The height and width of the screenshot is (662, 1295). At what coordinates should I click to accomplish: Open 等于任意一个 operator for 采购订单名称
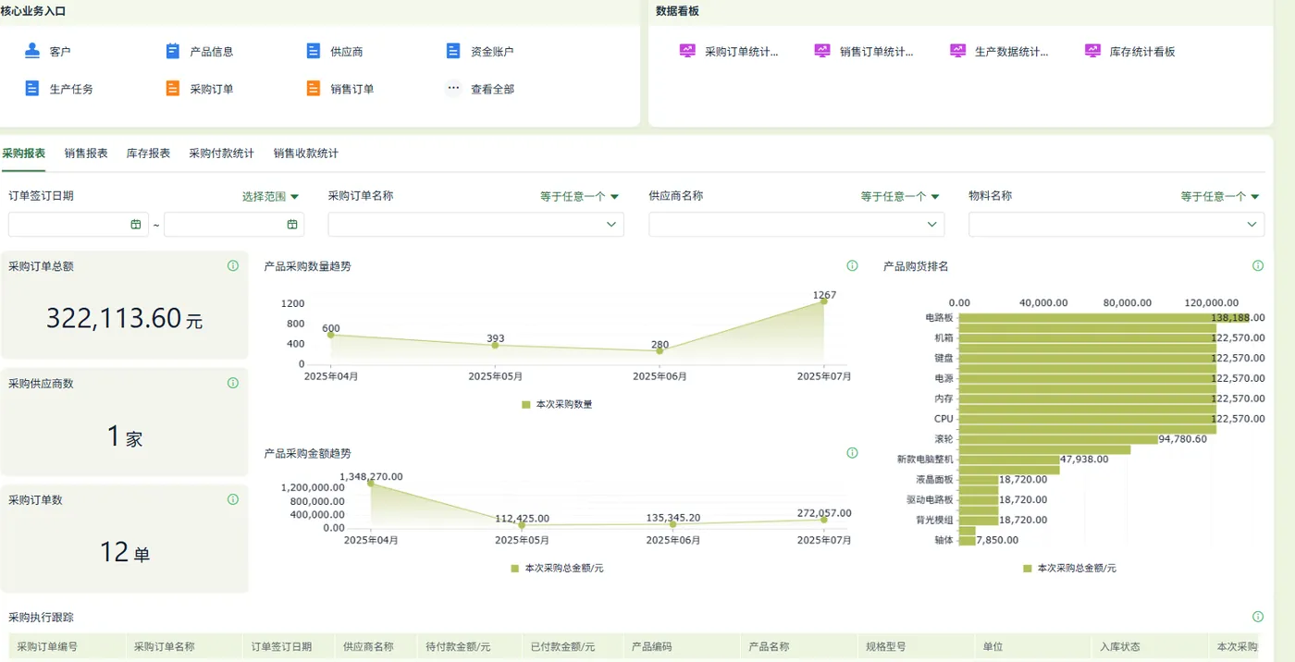click(580, 196)
